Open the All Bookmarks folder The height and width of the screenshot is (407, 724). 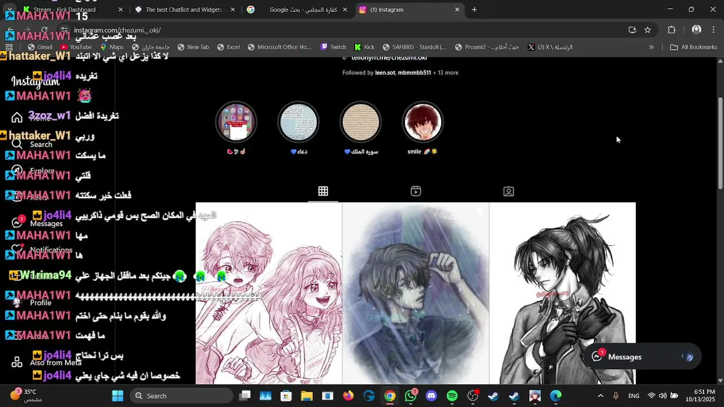pyautogui.click(x=693, y=47)
